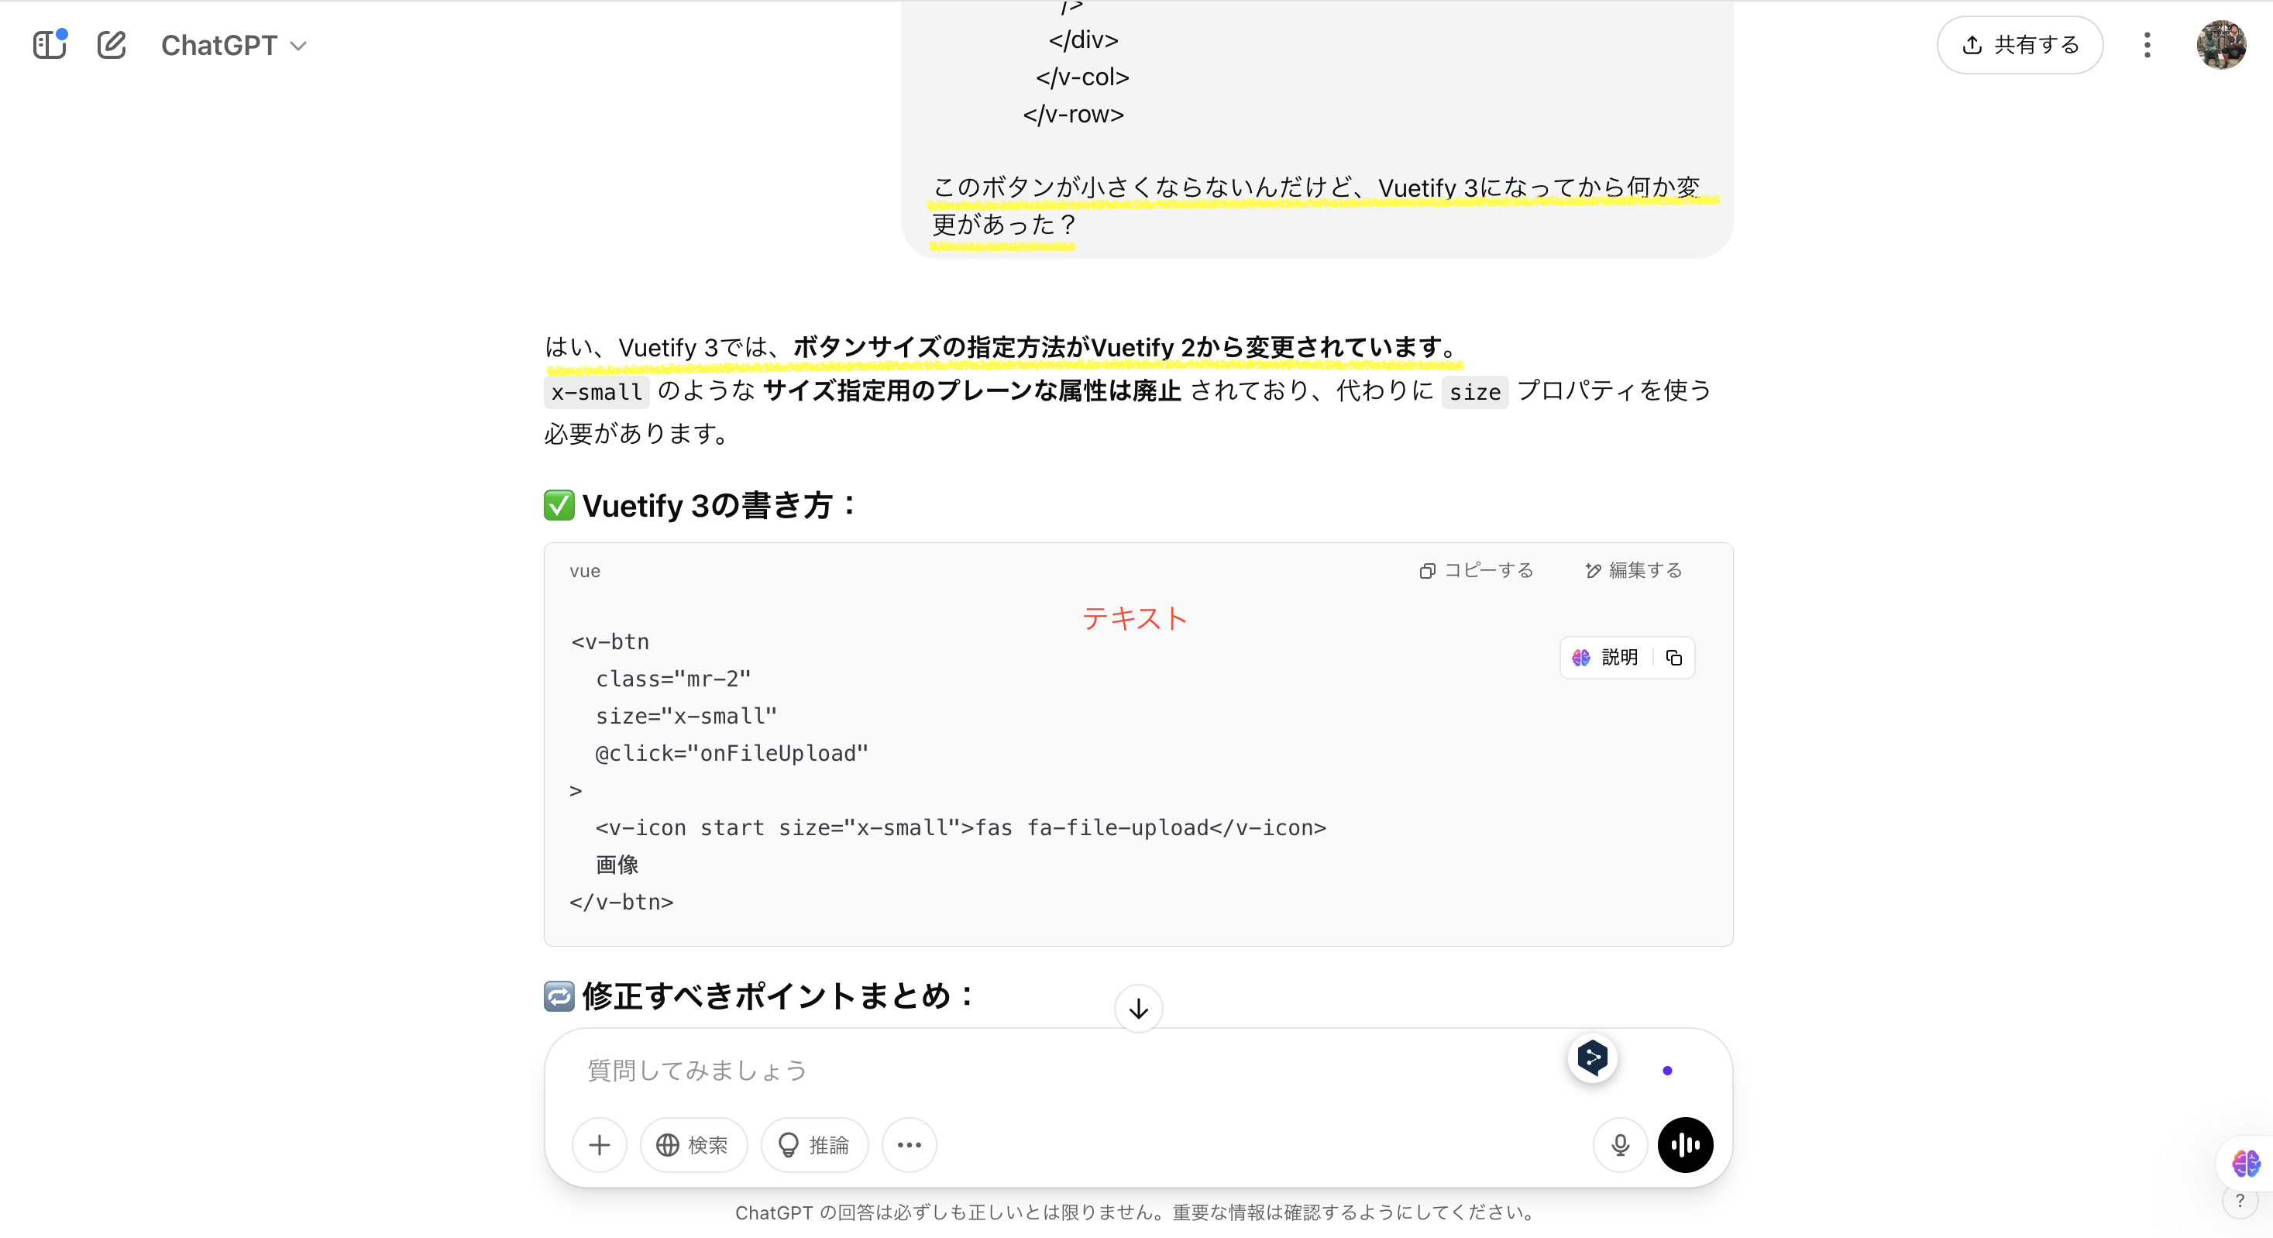Open the user profile avatar

pyautogui.click(x=2220, y=45)
